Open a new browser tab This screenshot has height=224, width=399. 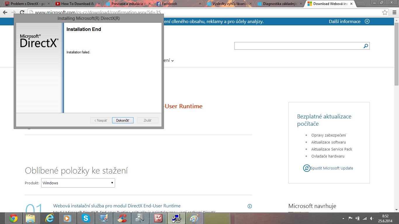[361, 4]
